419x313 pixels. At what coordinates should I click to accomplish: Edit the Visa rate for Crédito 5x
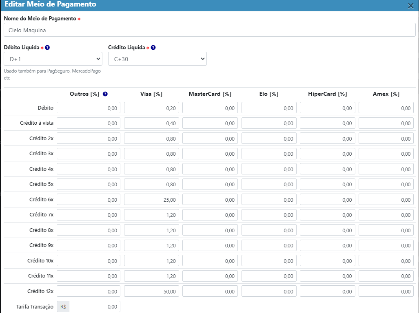coord(151,184)
